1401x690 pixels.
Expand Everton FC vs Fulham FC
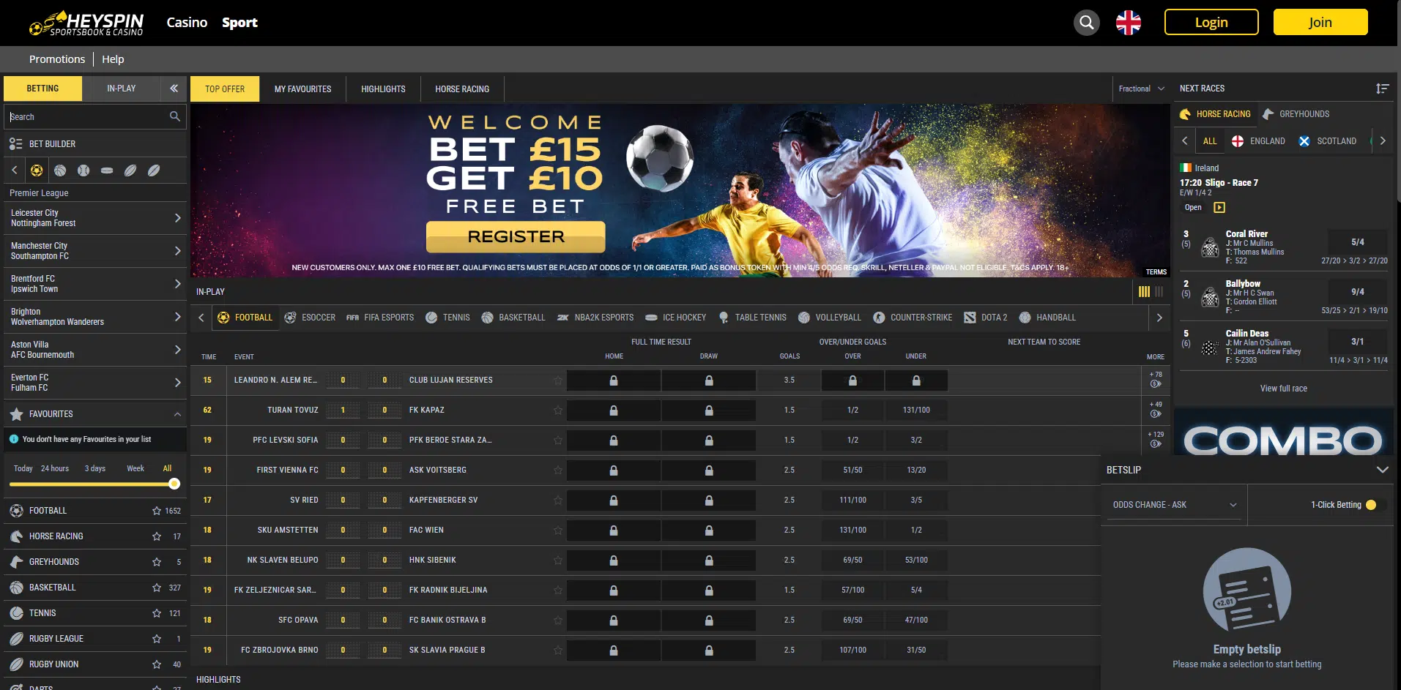(x=95, y=383)
